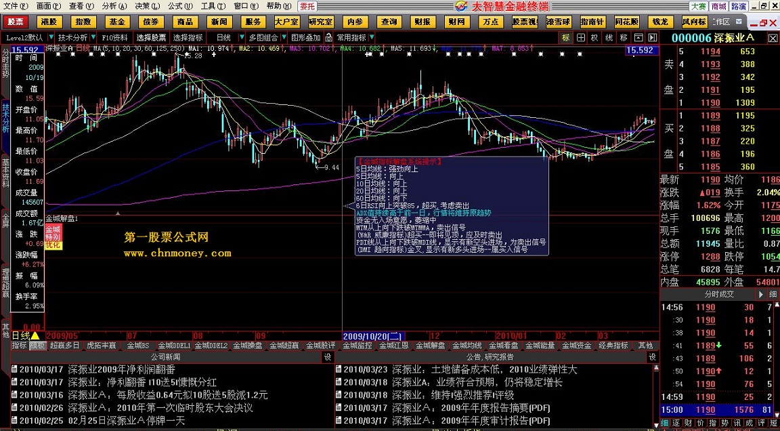The height and width of the screenshot is (431, 780).
Task: Open 查看 menu
Action: coord(81,6)
